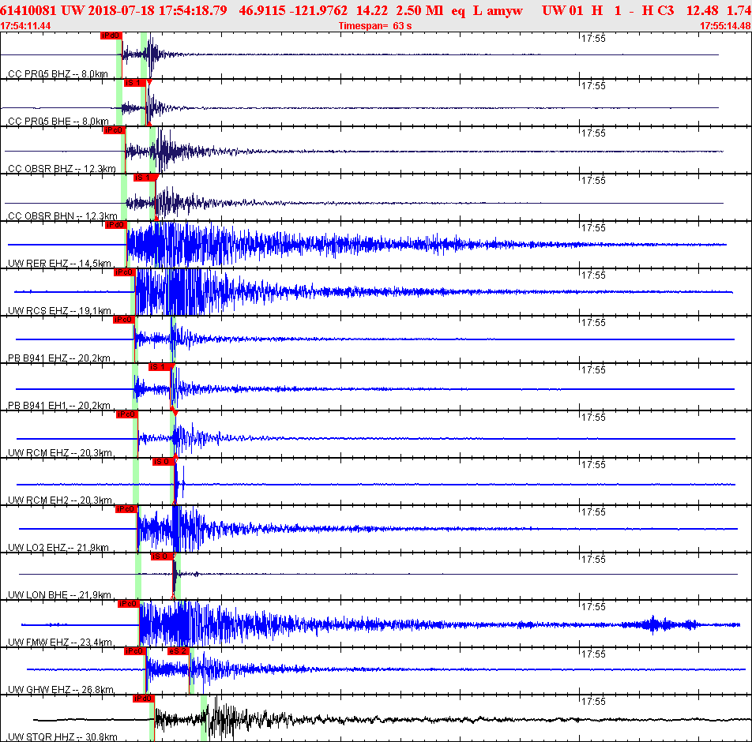
Task: Click the iPc0 pick flag on OBSR BHZ
Action: pos(114,130)
